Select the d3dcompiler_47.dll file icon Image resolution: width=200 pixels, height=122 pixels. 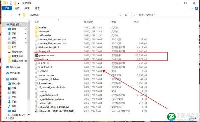tap(36, 47)
